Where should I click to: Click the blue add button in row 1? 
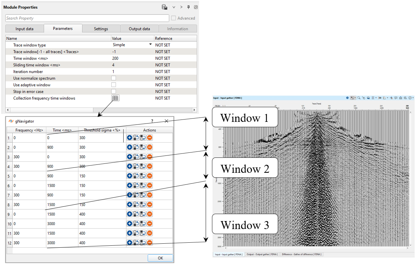(130, 137)
